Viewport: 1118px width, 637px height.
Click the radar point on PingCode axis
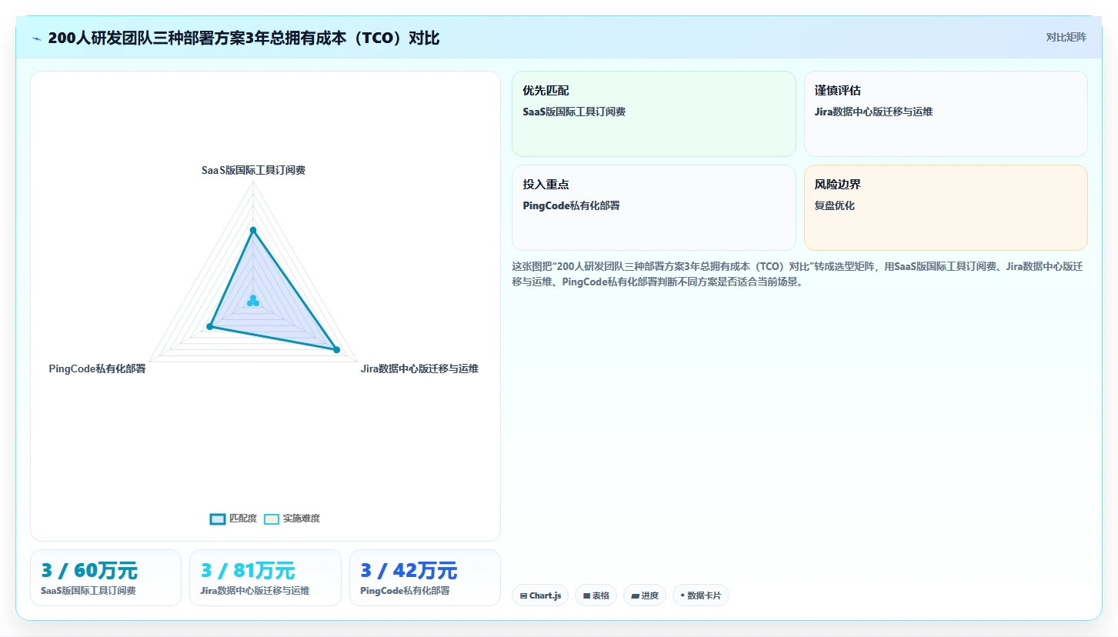click(x=209, y=327)
